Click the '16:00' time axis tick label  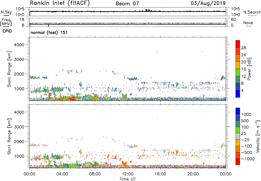coord(160,174)
